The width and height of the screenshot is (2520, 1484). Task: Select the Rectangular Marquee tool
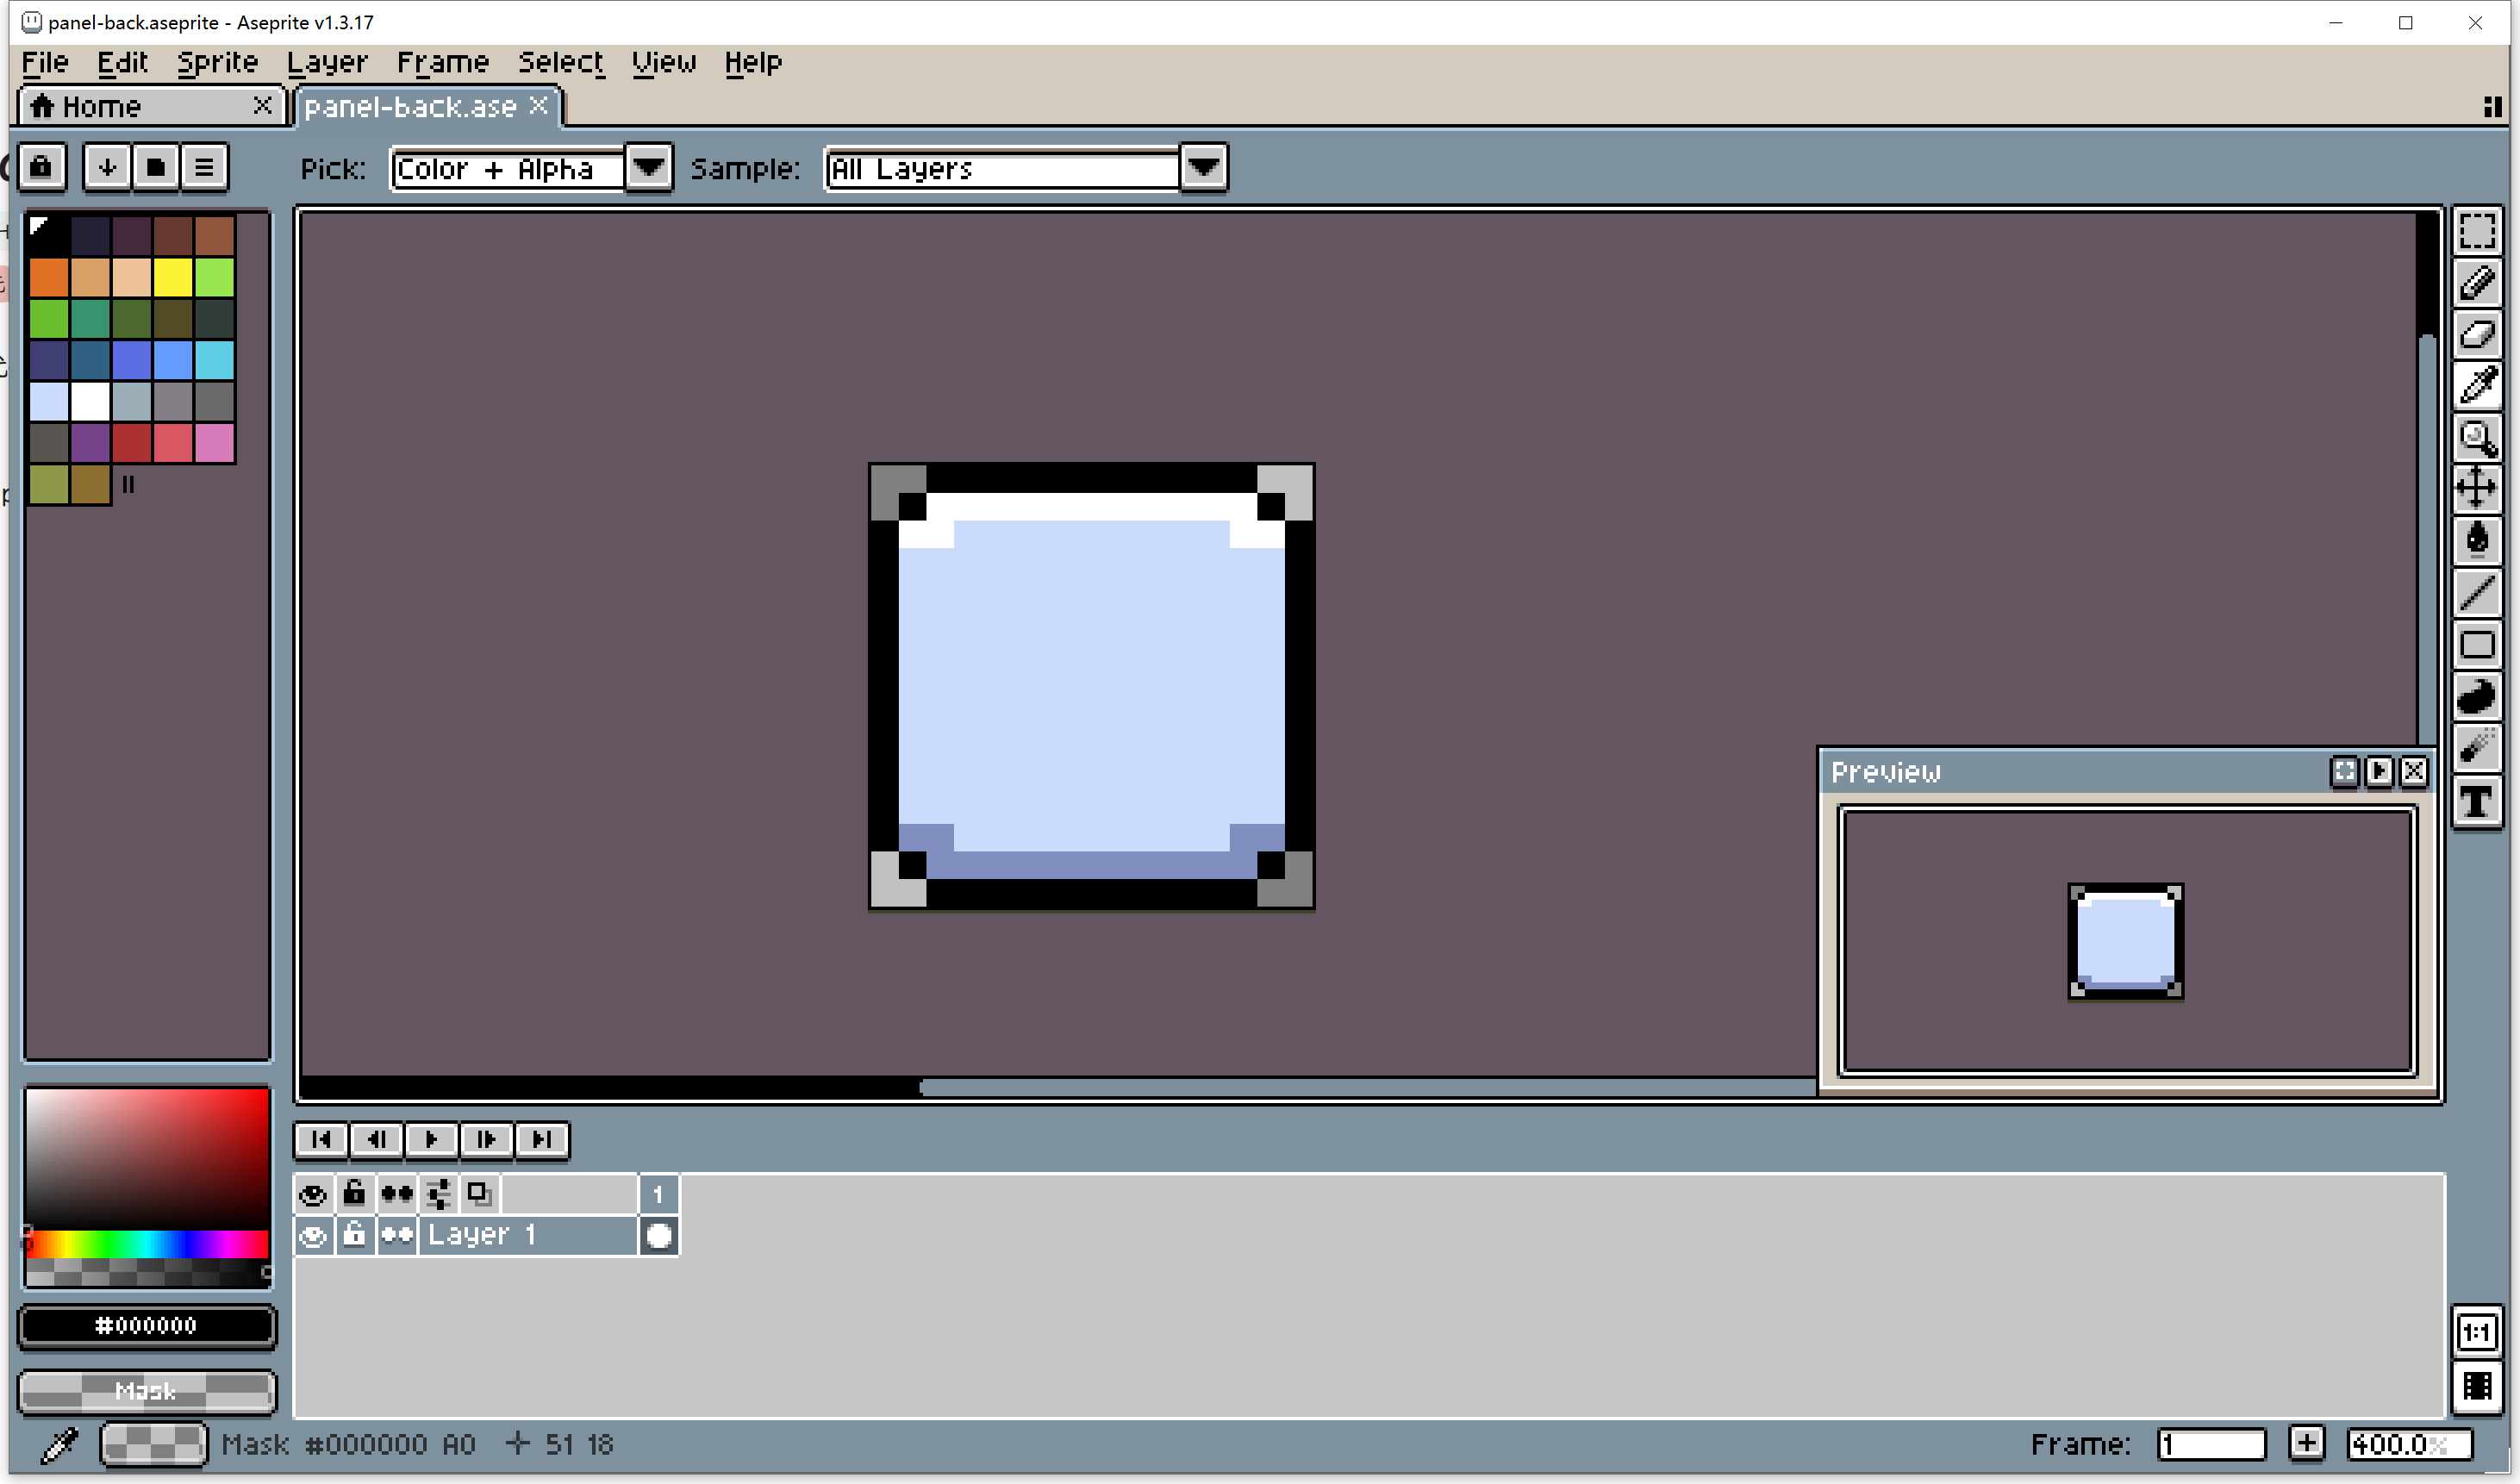[x=2476, y=232]
